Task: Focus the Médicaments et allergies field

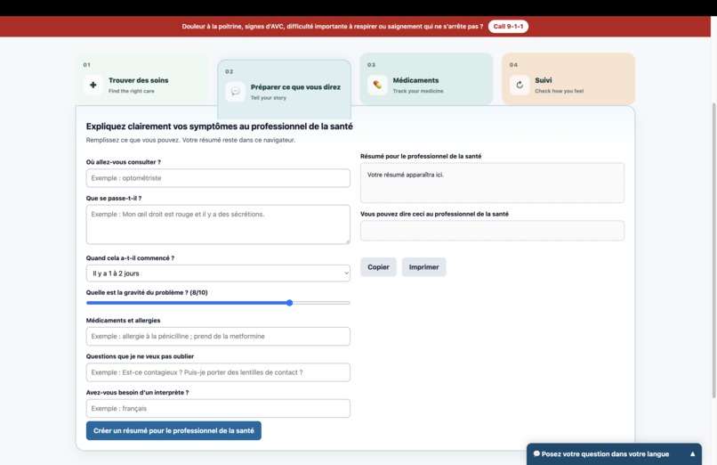Action: coord(218,337)
